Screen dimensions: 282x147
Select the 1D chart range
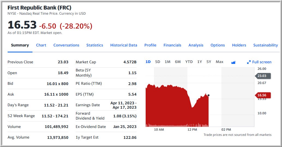[148, 62]
